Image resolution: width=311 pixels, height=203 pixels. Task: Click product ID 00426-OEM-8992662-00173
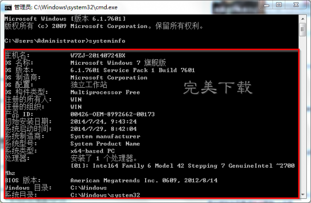coord(112,114)
